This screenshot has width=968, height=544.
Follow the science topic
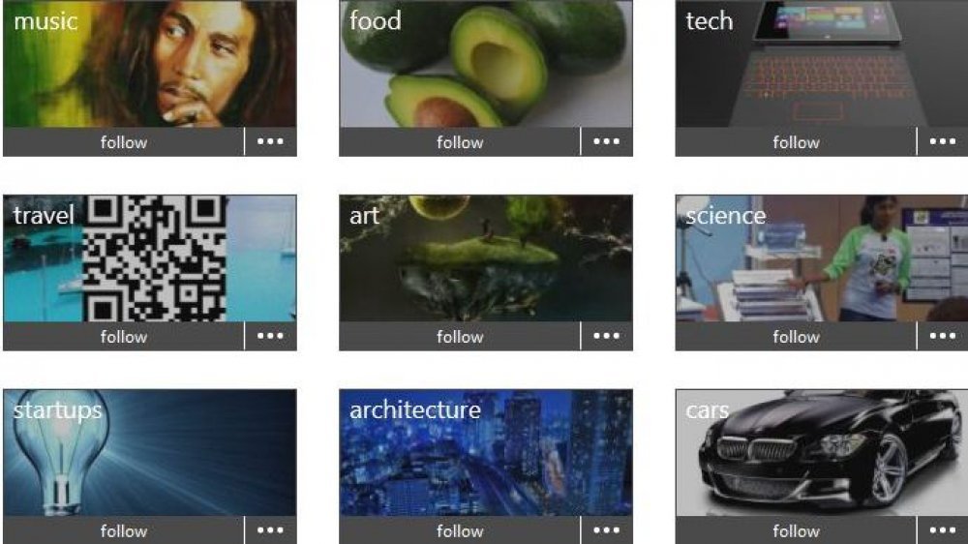coord(796,337)
